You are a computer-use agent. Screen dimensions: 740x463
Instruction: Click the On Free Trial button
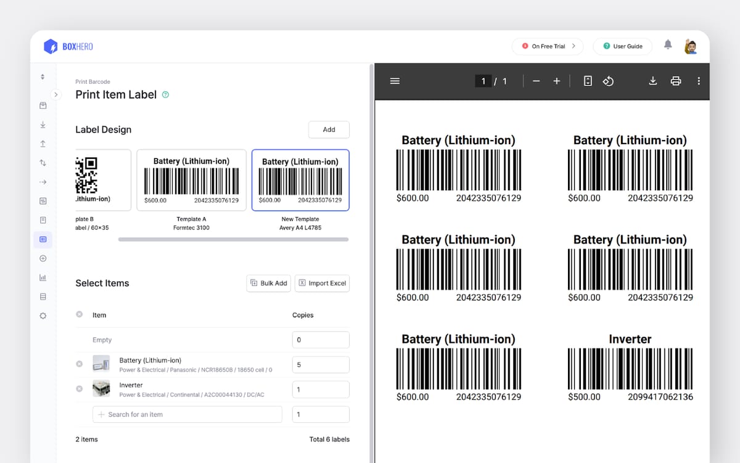coord(548,46)
